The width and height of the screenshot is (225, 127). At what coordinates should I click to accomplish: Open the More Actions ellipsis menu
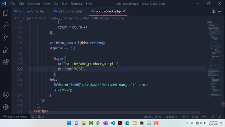pos(219,11)
